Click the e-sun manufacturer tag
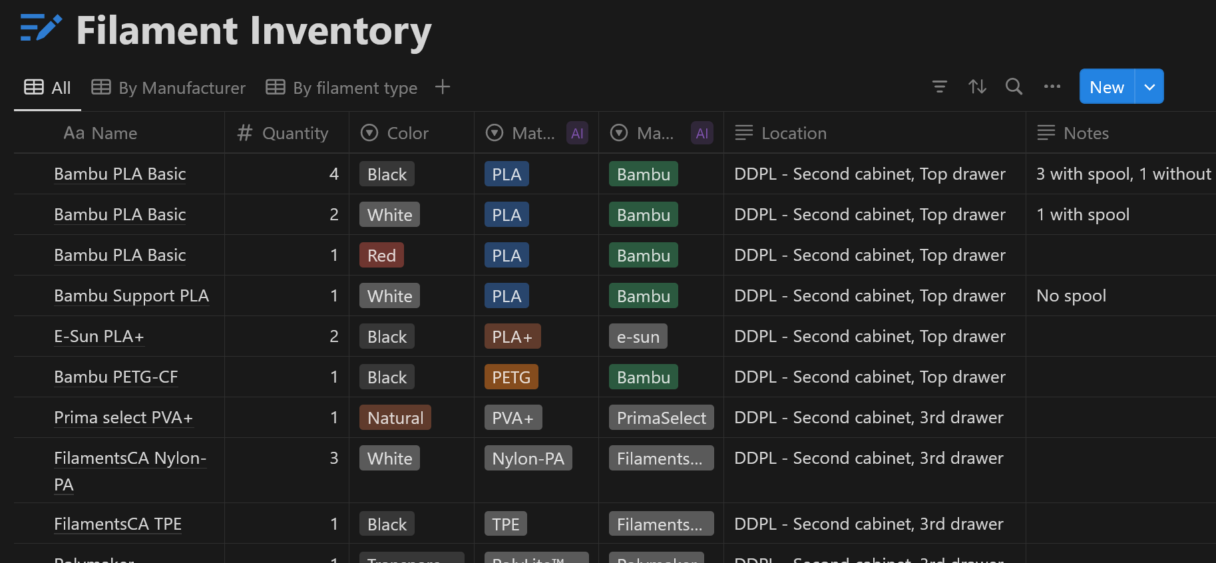This screenshot has height=563, width=1216. 638,336
